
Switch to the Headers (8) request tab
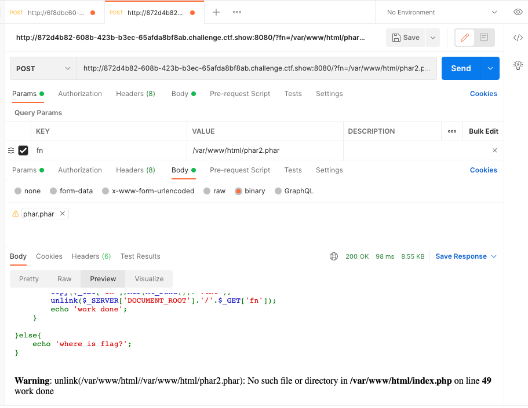[x=135, y=93]
